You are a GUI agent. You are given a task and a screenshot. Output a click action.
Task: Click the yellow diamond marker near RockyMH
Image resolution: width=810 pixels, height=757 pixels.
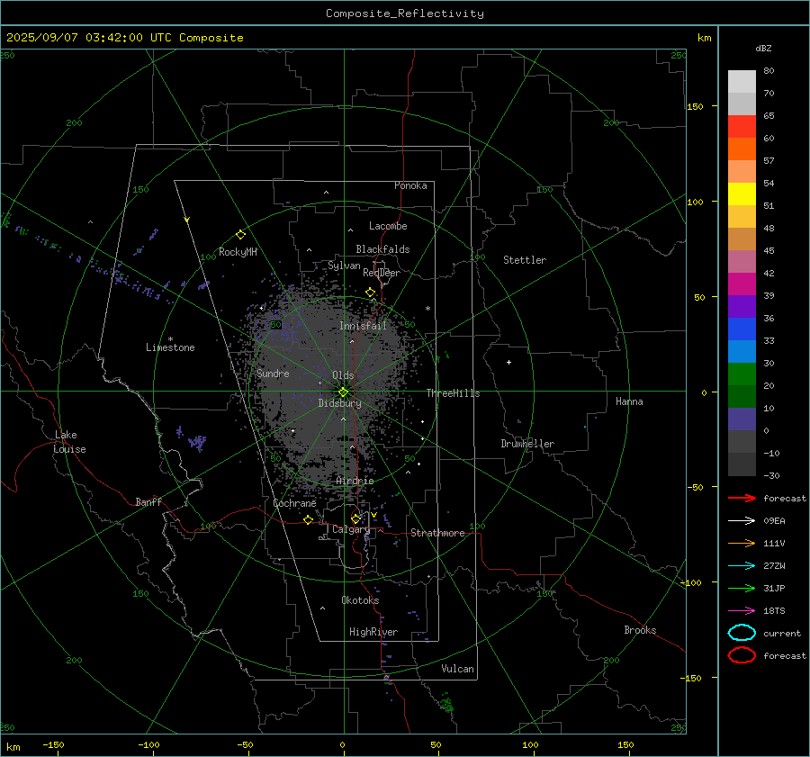240,235
